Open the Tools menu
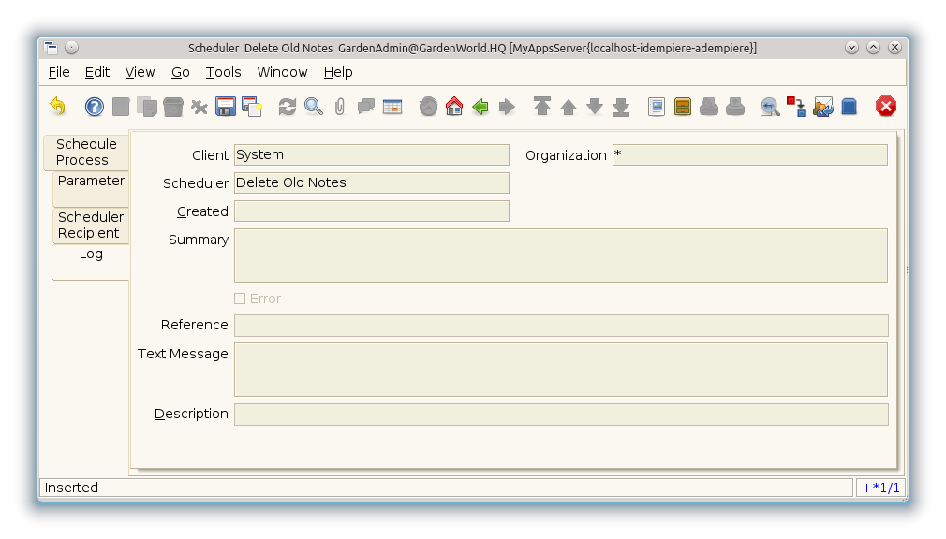 pos(223,72)
